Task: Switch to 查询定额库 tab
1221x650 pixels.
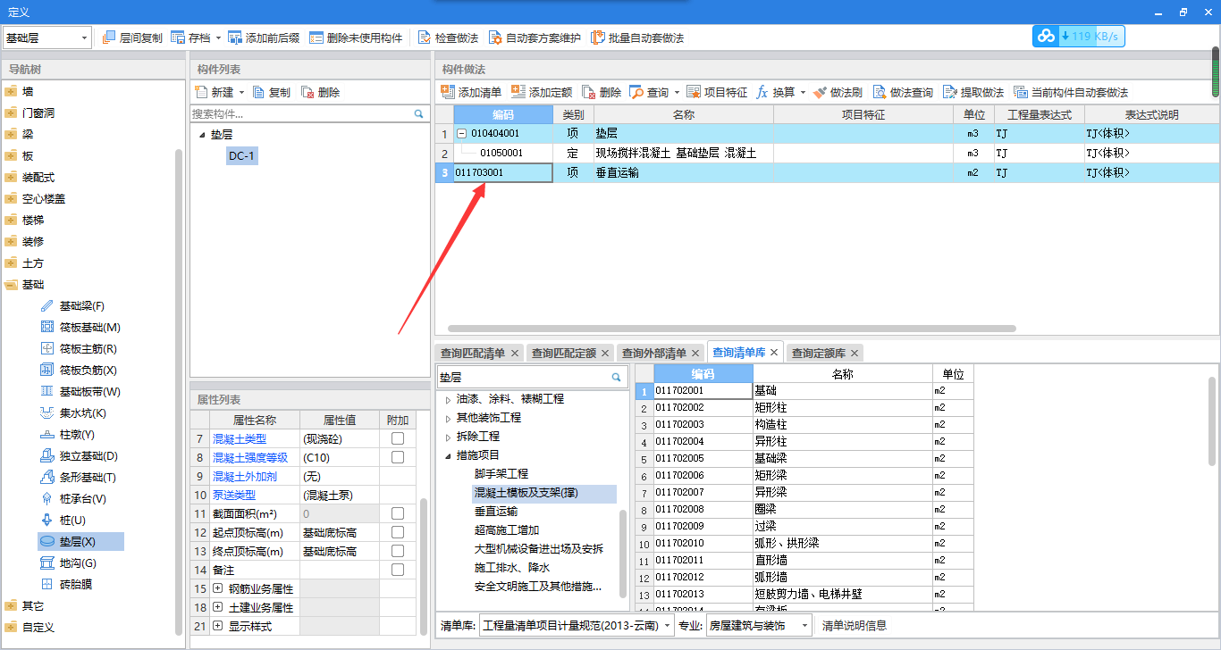Action: [818, 353]
